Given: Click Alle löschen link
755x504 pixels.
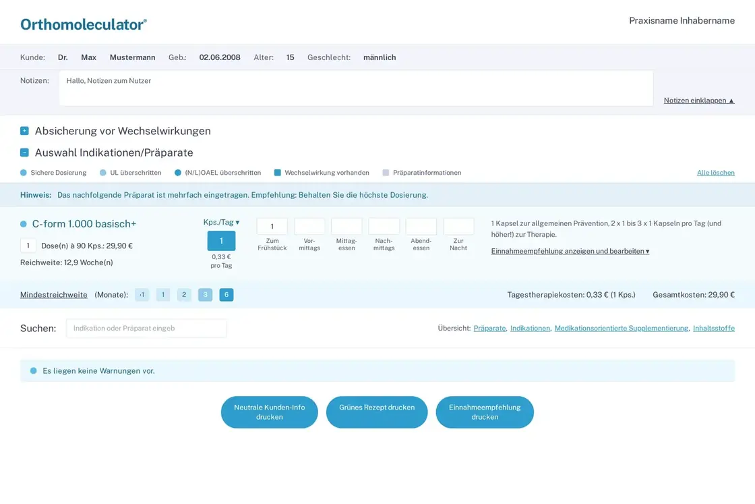Looking at the screenshot, I should point(715,173).
